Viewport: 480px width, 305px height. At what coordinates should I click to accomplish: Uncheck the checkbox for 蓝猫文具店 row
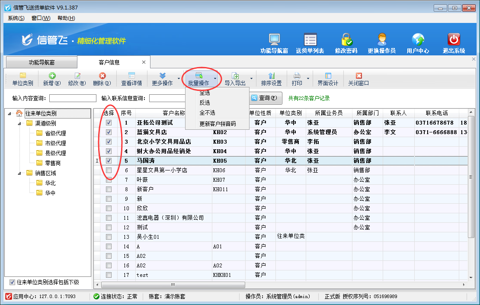(x=109, y=132)
